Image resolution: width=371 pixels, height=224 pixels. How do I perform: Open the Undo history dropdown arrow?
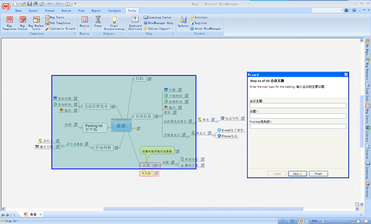click(x=53, y=4)
